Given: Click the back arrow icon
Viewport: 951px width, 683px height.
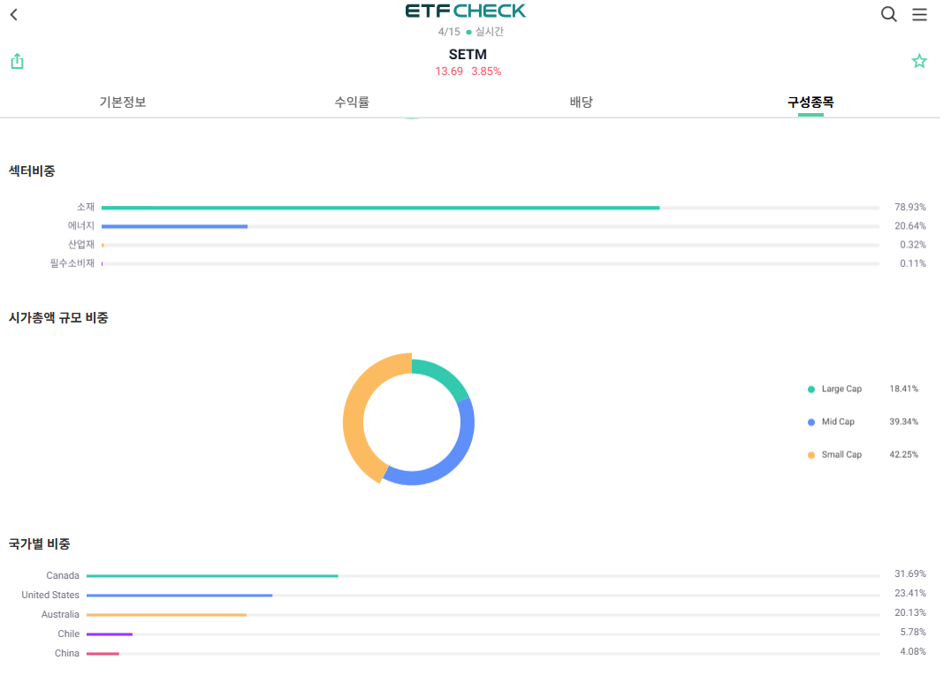Looking at the screenshot, I should tap(13, 15).
